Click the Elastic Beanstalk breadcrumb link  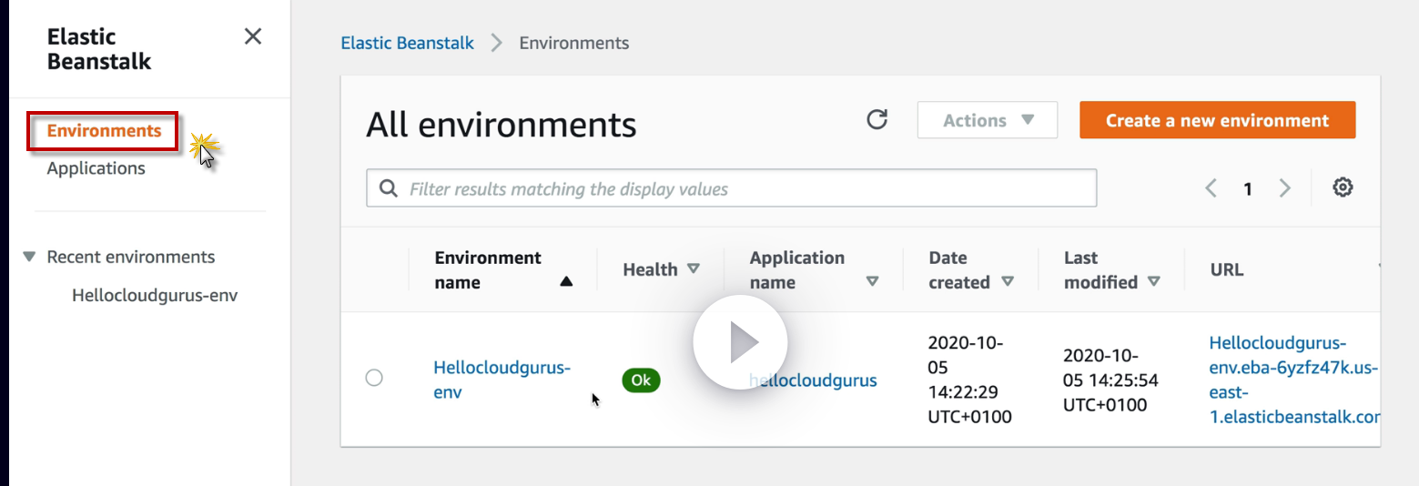(407, 43)
